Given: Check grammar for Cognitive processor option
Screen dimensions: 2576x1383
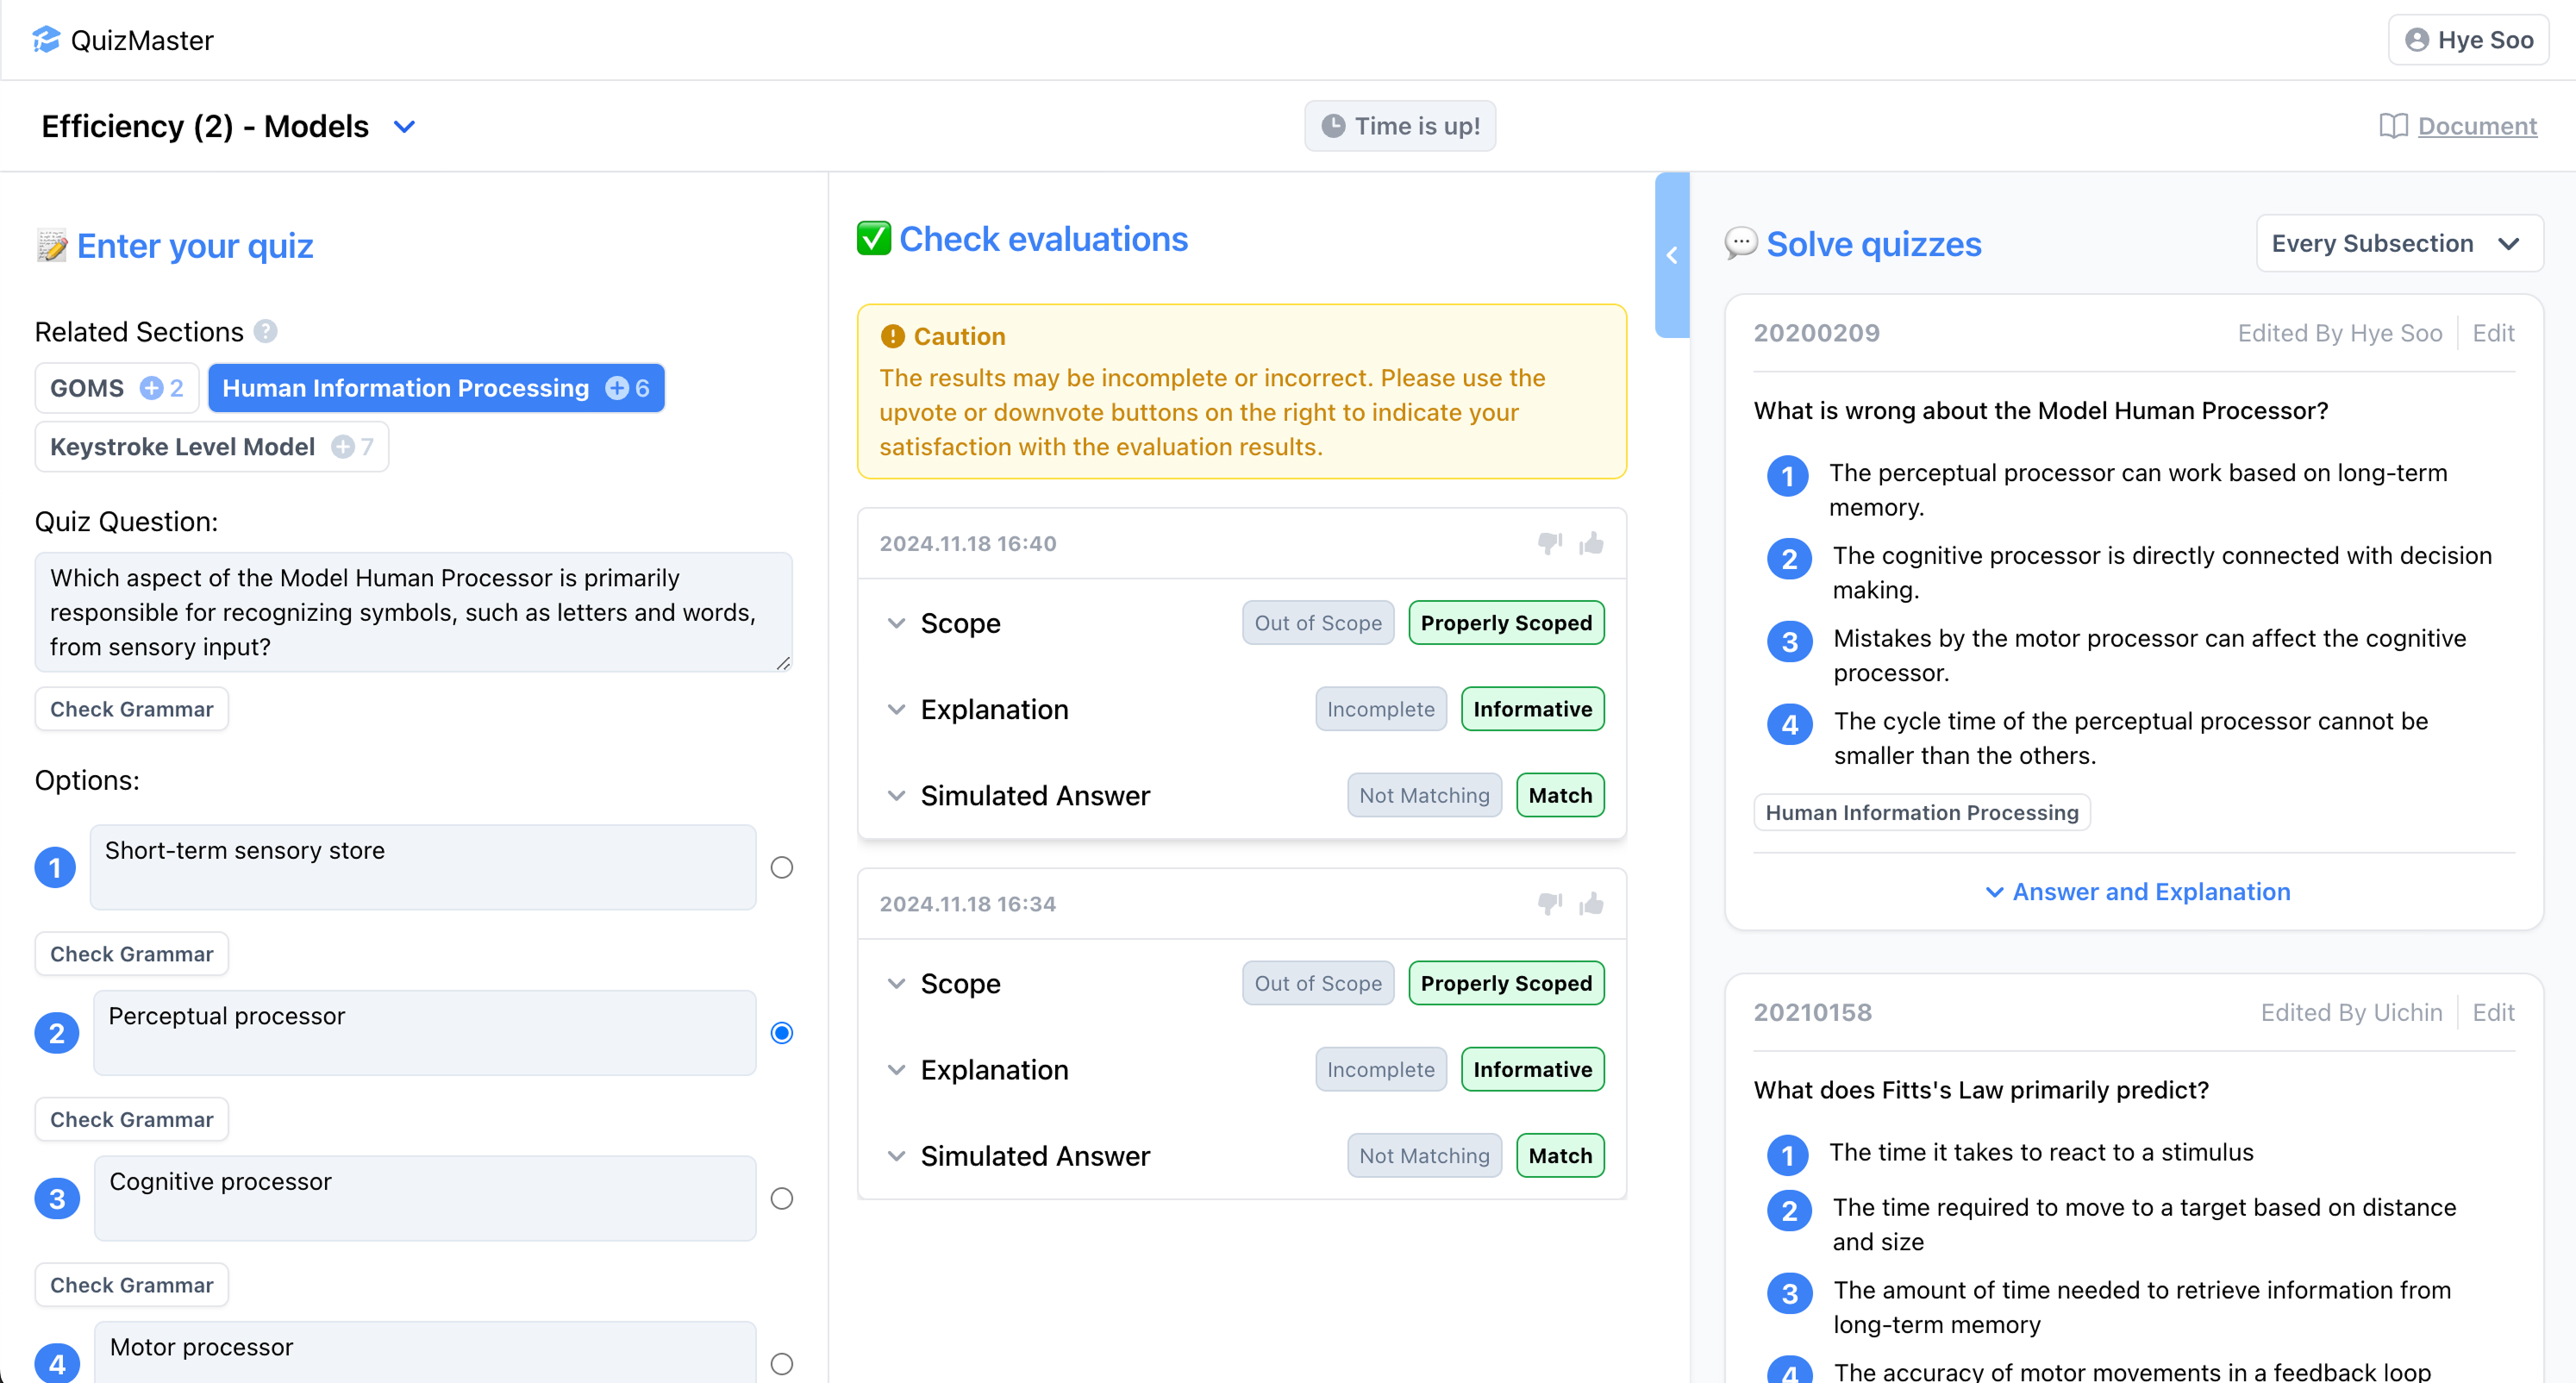Looking at the screenshot, I should click(132, 1285).
